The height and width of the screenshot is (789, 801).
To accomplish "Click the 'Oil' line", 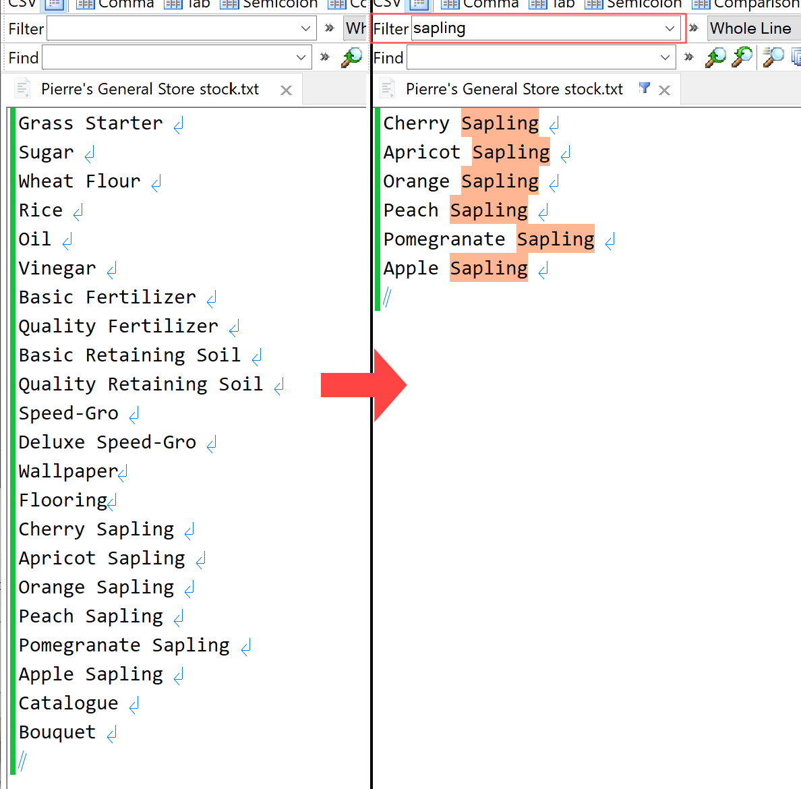I will [x=35, y=239].
